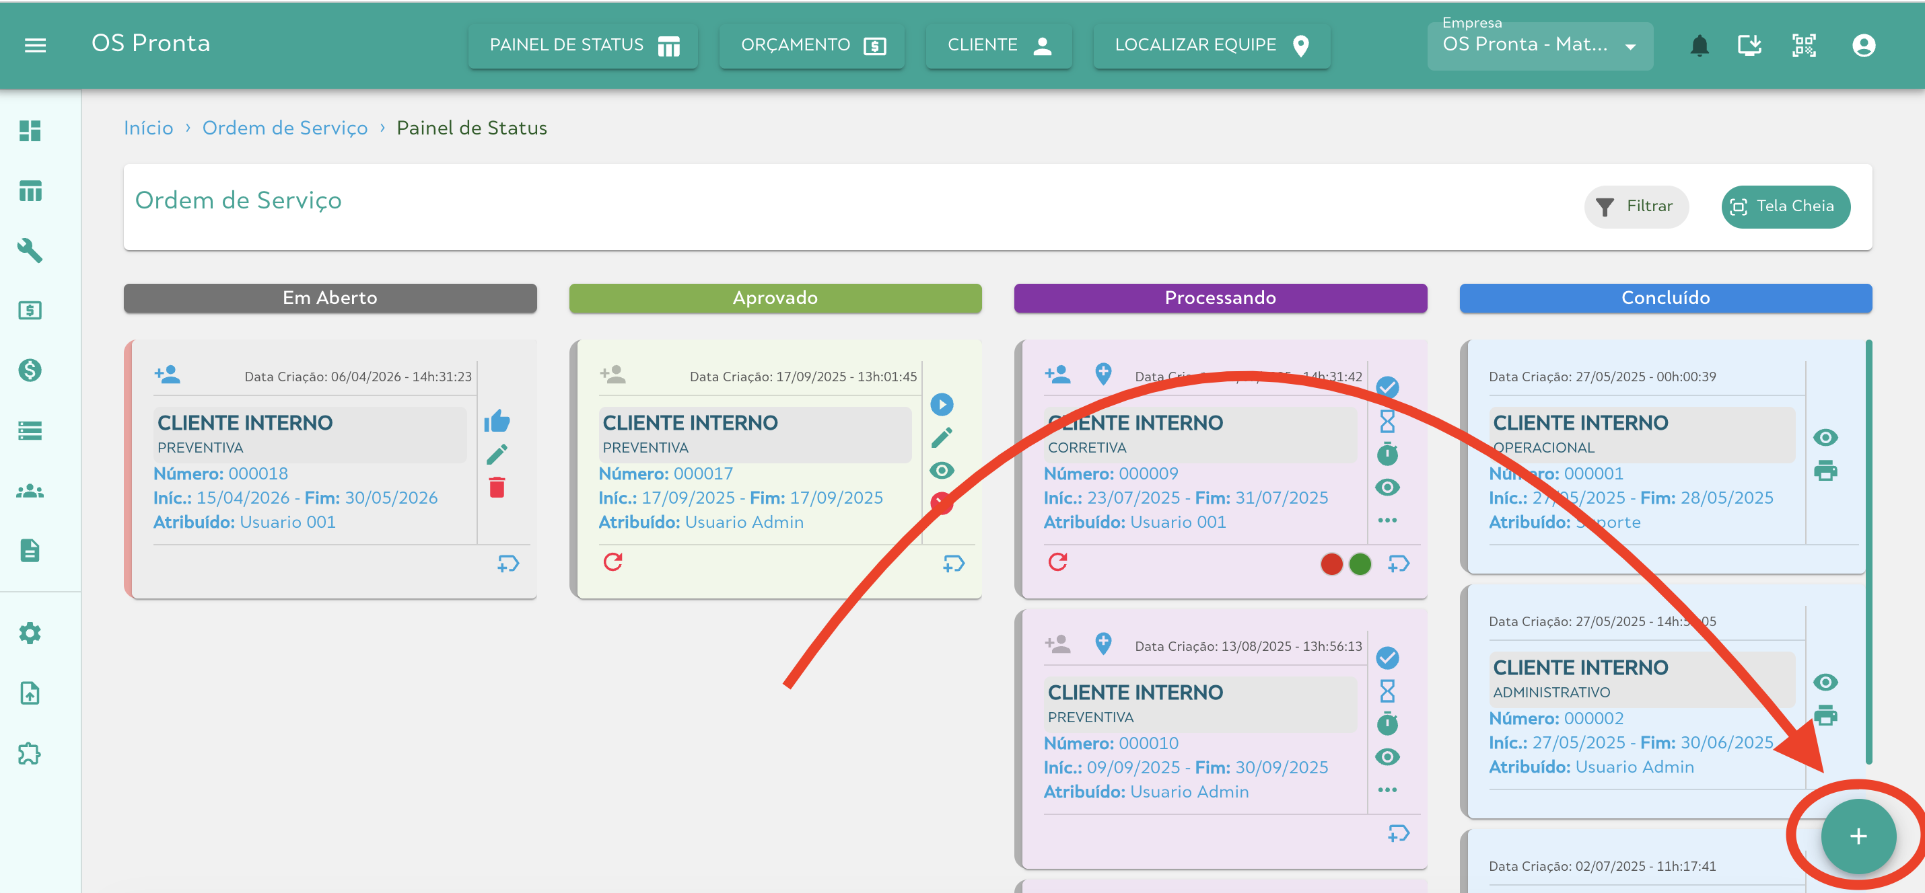Go to Ordem de Serviço breadcrumb link

coord(285,128)
